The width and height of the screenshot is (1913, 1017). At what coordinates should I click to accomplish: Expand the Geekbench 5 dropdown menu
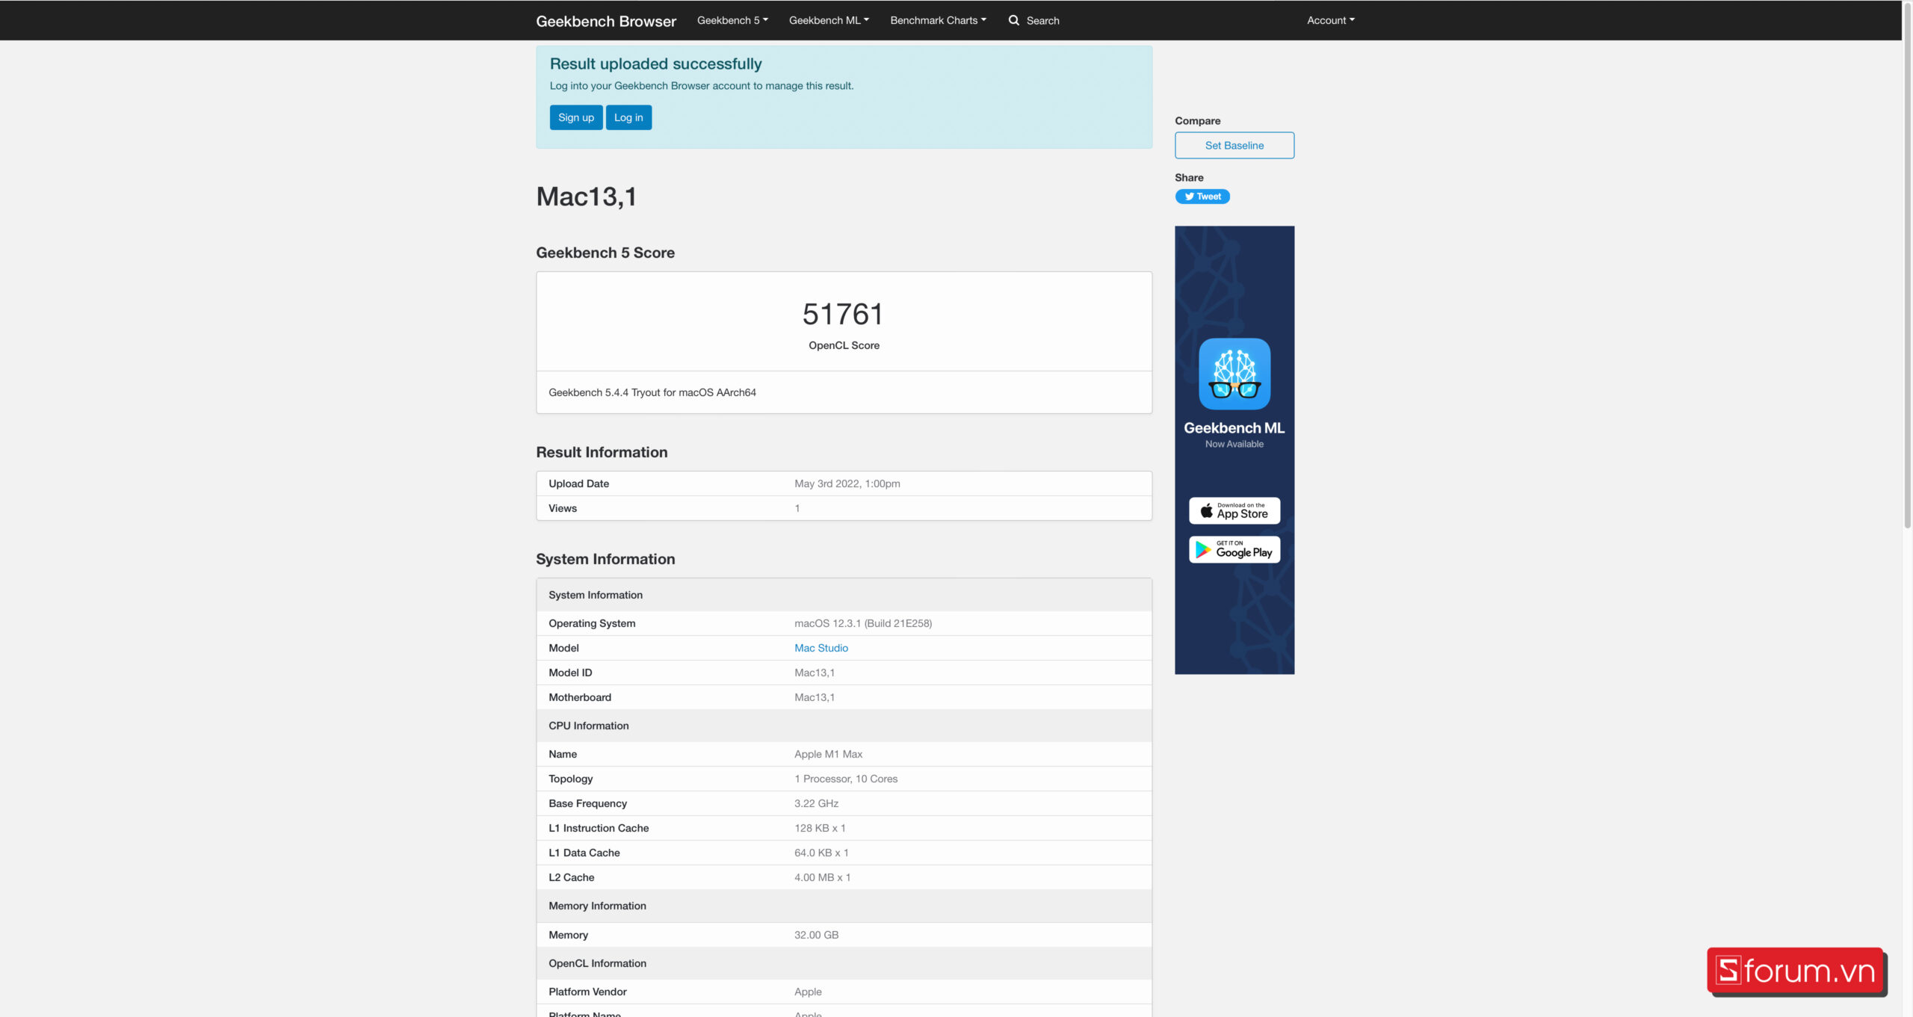coord(732,20)
